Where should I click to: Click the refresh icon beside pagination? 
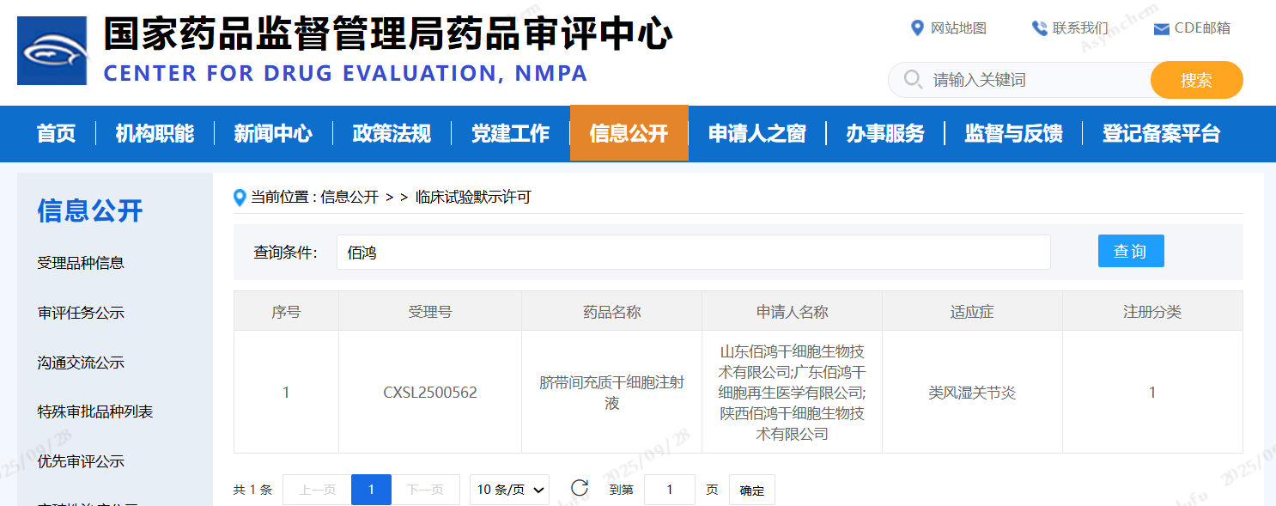click(x=580, y=489)
